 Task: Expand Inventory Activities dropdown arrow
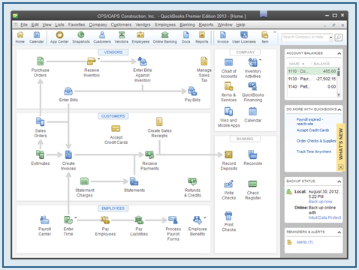point(260,60)
